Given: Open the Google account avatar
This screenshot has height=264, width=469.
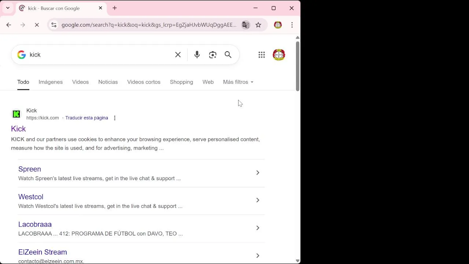Looking at the screenshot, I should (x=279, y=55).
